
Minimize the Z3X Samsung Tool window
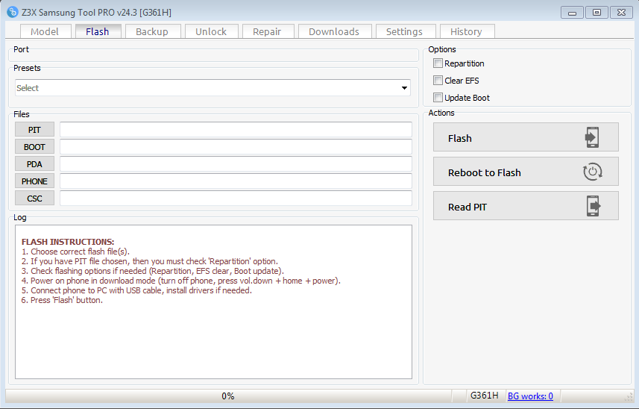click(572, 13)
